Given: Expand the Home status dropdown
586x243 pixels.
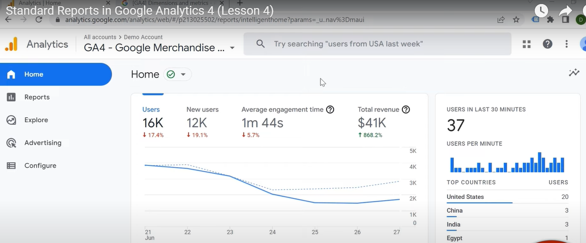Looking at the screenshot, I should click(x=183, y=74).
